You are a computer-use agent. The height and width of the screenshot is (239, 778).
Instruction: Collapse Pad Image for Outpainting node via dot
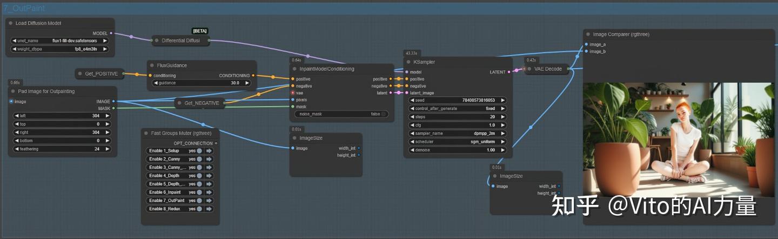[x=13, y=91]
